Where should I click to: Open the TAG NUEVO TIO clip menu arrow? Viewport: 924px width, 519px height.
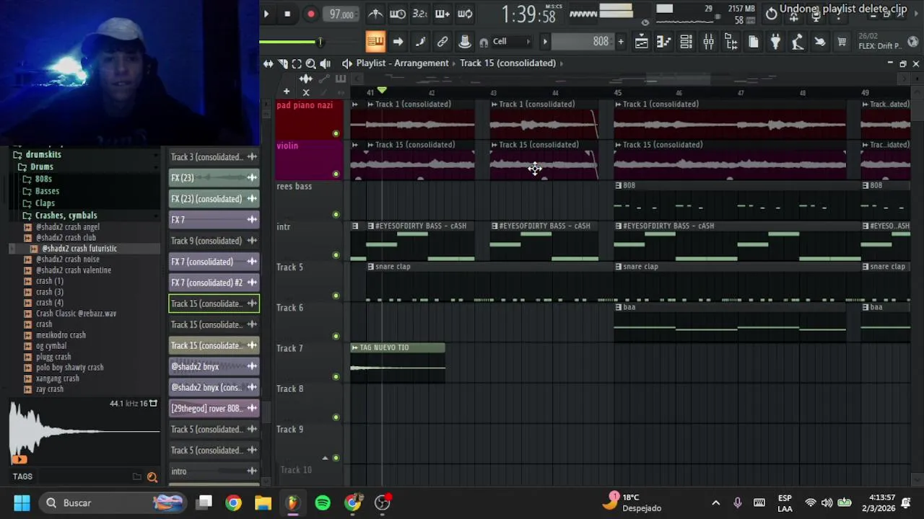point(354,347)
